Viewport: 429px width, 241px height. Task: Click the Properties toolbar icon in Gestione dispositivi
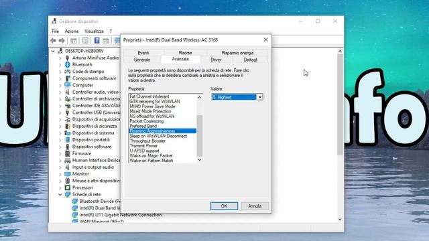pyautogui.click(x=85, y=41)
